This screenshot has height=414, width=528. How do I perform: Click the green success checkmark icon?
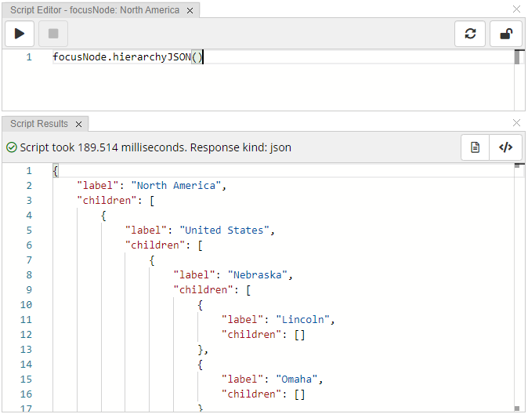click(x=12, y=147)
